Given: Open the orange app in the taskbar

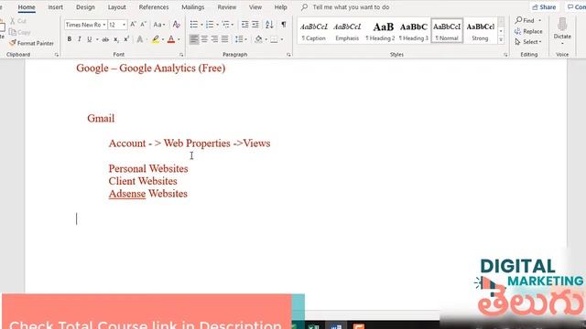Looking at the screenshot, I should tap(358, 326).
